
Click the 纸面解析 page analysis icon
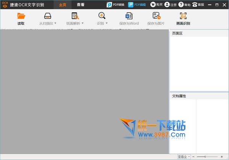[75, 16]
